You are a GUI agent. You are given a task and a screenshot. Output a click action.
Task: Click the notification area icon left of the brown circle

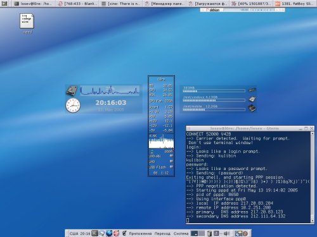point(239,233)
